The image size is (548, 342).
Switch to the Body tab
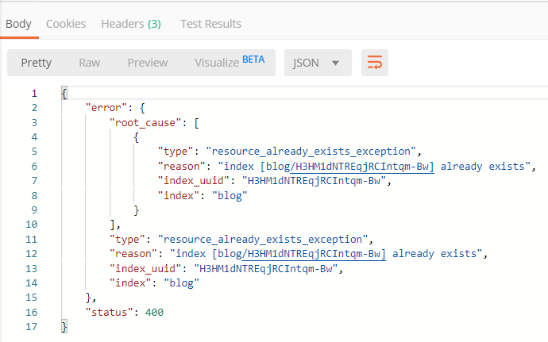18,24
